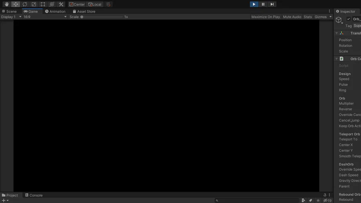This screenshot has width=361, height=203.
Task: Toggle favorites star in Project panel
Action: (x=318, y=201)
